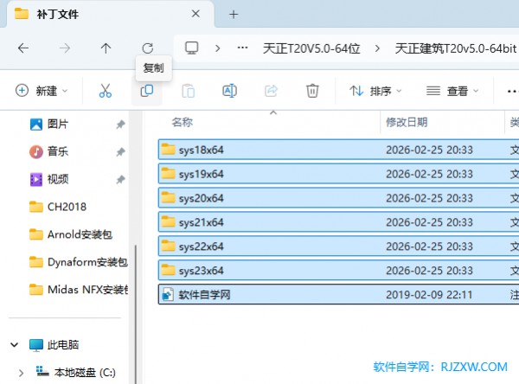
Task: Open the Arnold安装包 sidebar folder
Action: [80, 234]
